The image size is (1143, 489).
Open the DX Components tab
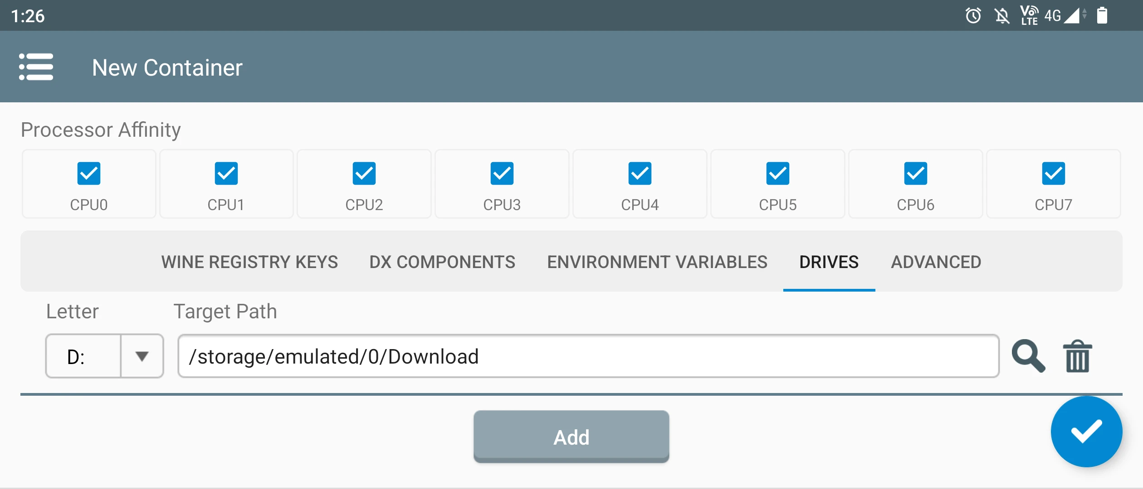tap(442, 262)
